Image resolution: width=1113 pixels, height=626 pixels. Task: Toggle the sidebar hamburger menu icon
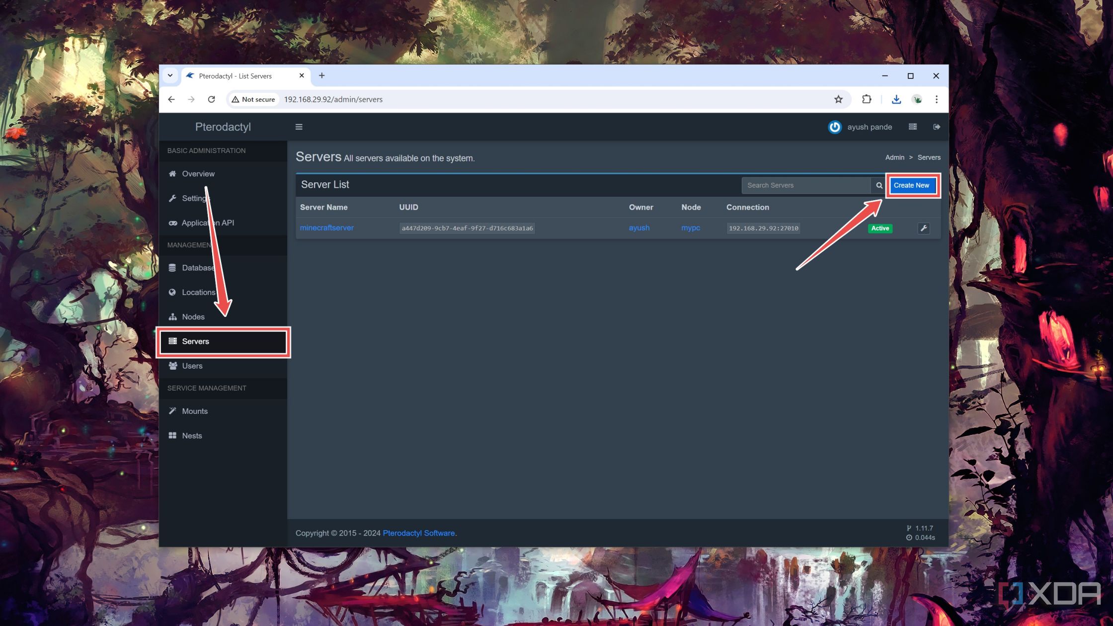(x=299, y=127)
